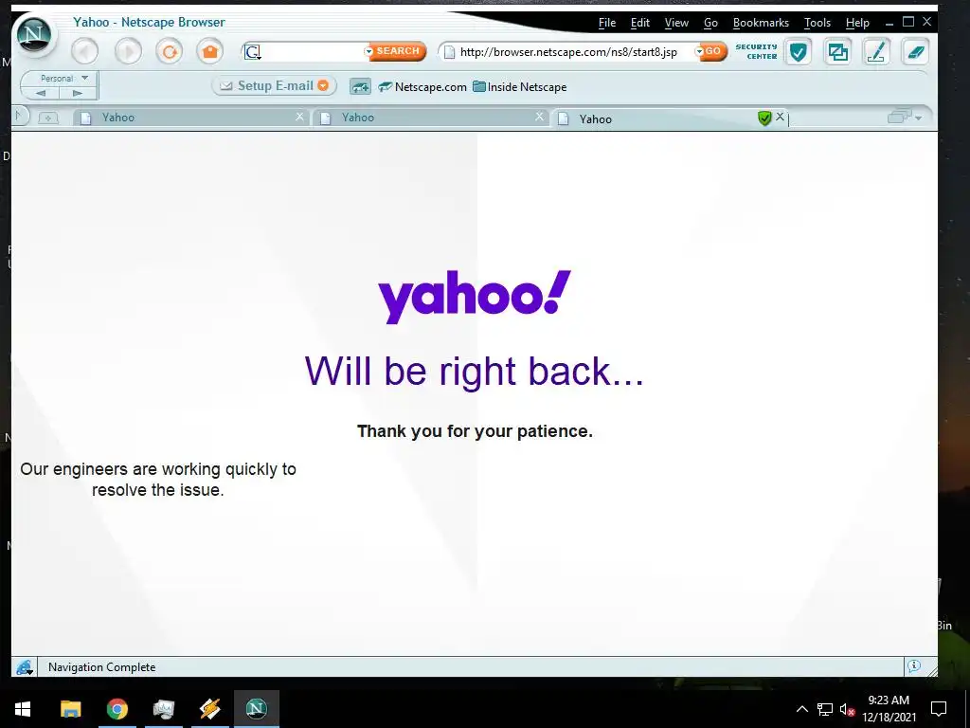The width and height of the screenshot is (970, 728).
Task: Open the File menu
Action: [x=607, y=23]
